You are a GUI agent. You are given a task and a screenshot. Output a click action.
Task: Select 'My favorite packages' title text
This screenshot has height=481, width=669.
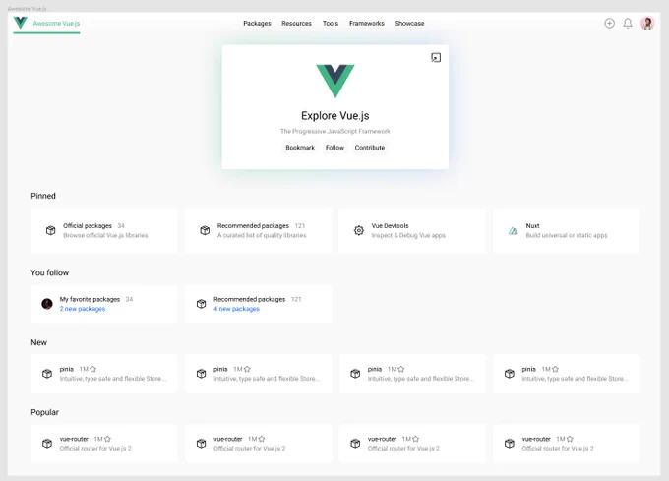(x=90, y=299)
